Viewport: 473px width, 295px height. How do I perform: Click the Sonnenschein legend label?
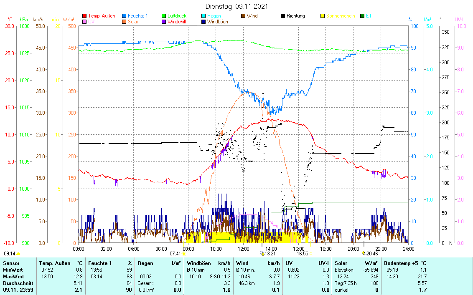click(341, 16)
